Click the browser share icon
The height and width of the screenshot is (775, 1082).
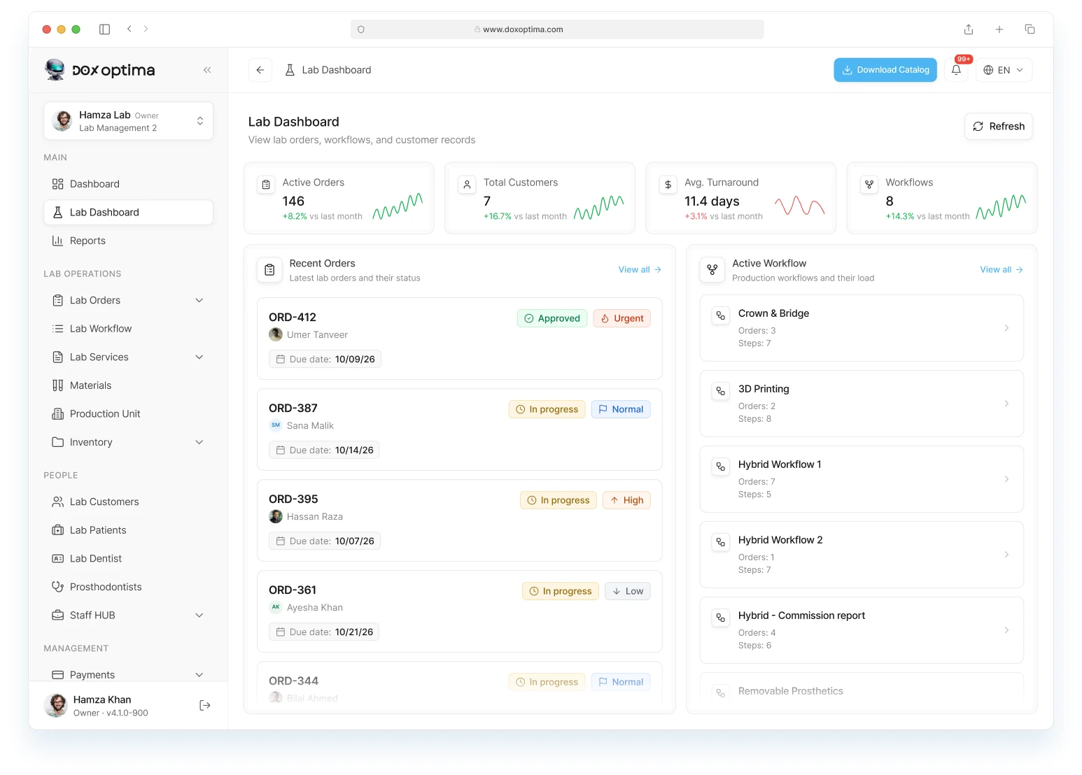[969, 29]
